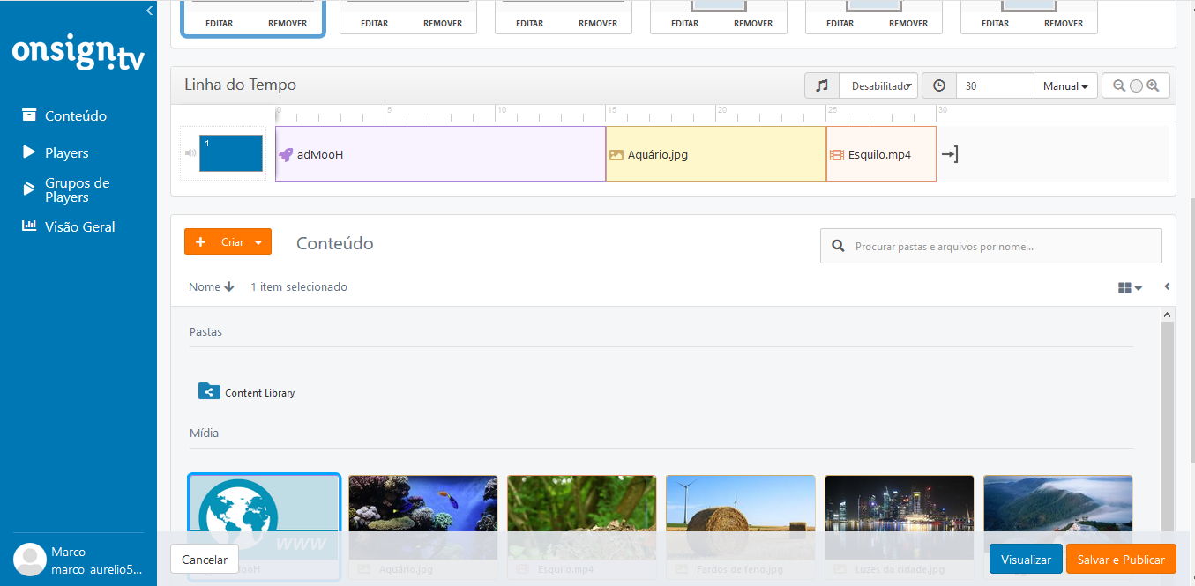Click the content list vertical scrollbar
The width and height of the screenshot is (1195, 586).
click(x=1168, y=427)
